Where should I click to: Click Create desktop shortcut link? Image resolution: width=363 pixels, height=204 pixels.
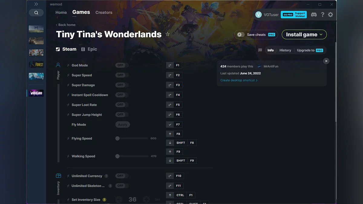tap(239, 80)
